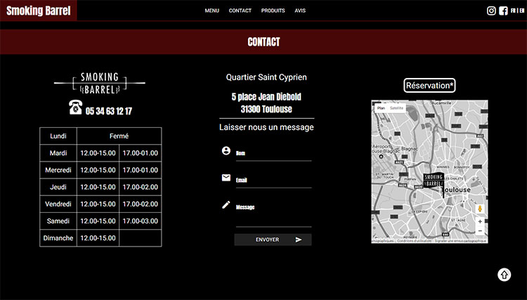
Task: Click the Réservation button
Action: coord(430,86)
